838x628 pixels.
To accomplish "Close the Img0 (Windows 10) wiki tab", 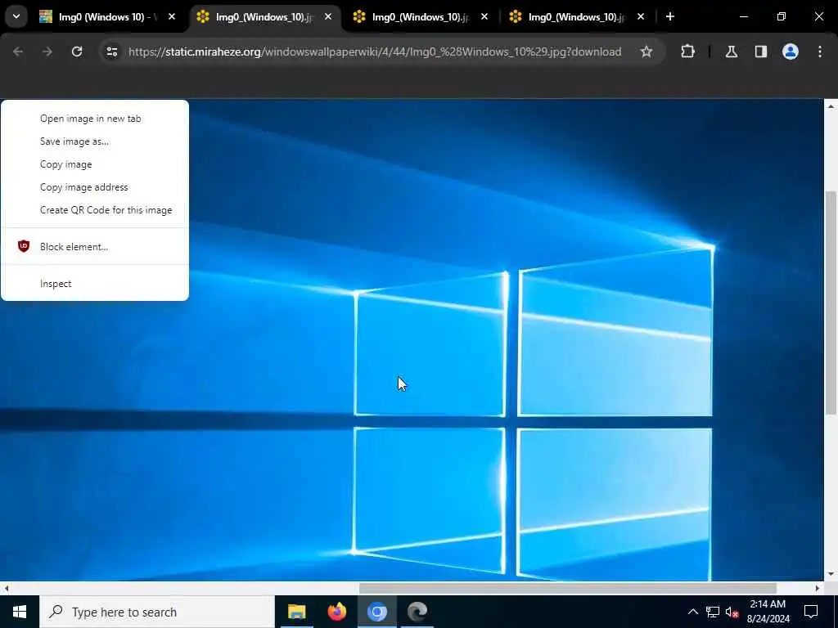I will click(x=172, y=16).
